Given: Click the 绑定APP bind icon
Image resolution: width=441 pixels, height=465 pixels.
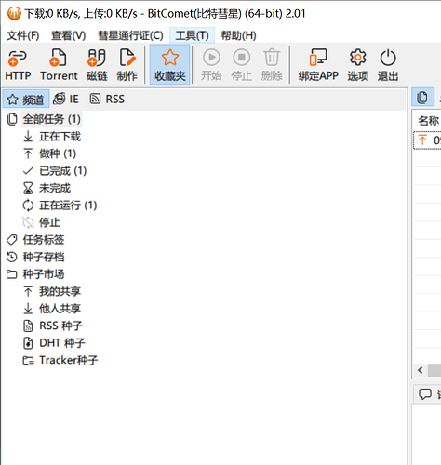Looking at the screenshot, I should (x=318, y=64).
